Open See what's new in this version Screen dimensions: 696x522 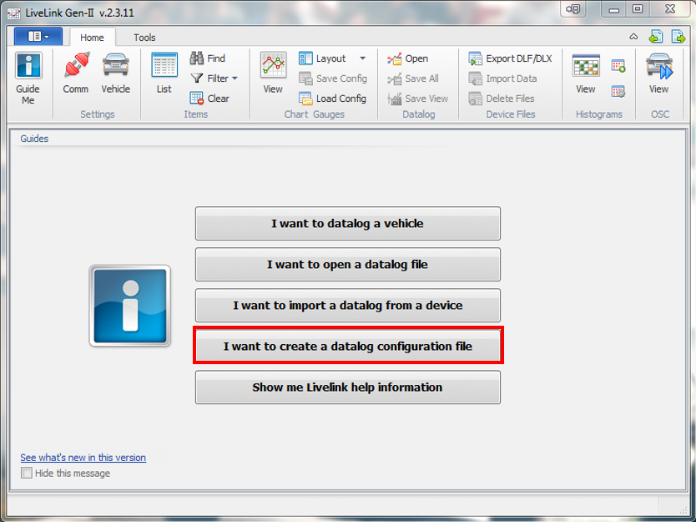(83, 458)
